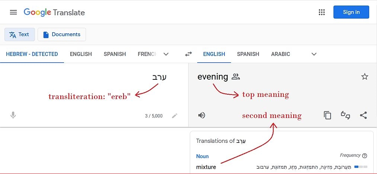This screenshot has height=174, width=377.
Task: Select Spanish as source language
Action: tap(115, 54)
